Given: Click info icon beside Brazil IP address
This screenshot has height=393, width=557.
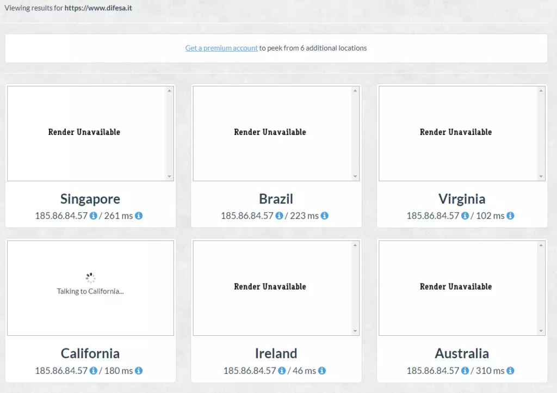Looking at the screenshot, I should (x=279, y=216).
